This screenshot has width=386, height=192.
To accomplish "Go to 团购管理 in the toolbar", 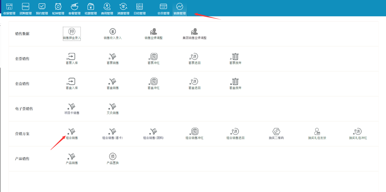I will (26, 9).
